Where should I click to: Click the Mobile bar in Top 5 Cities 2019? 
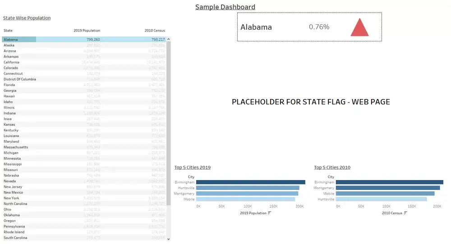[245, 199]
